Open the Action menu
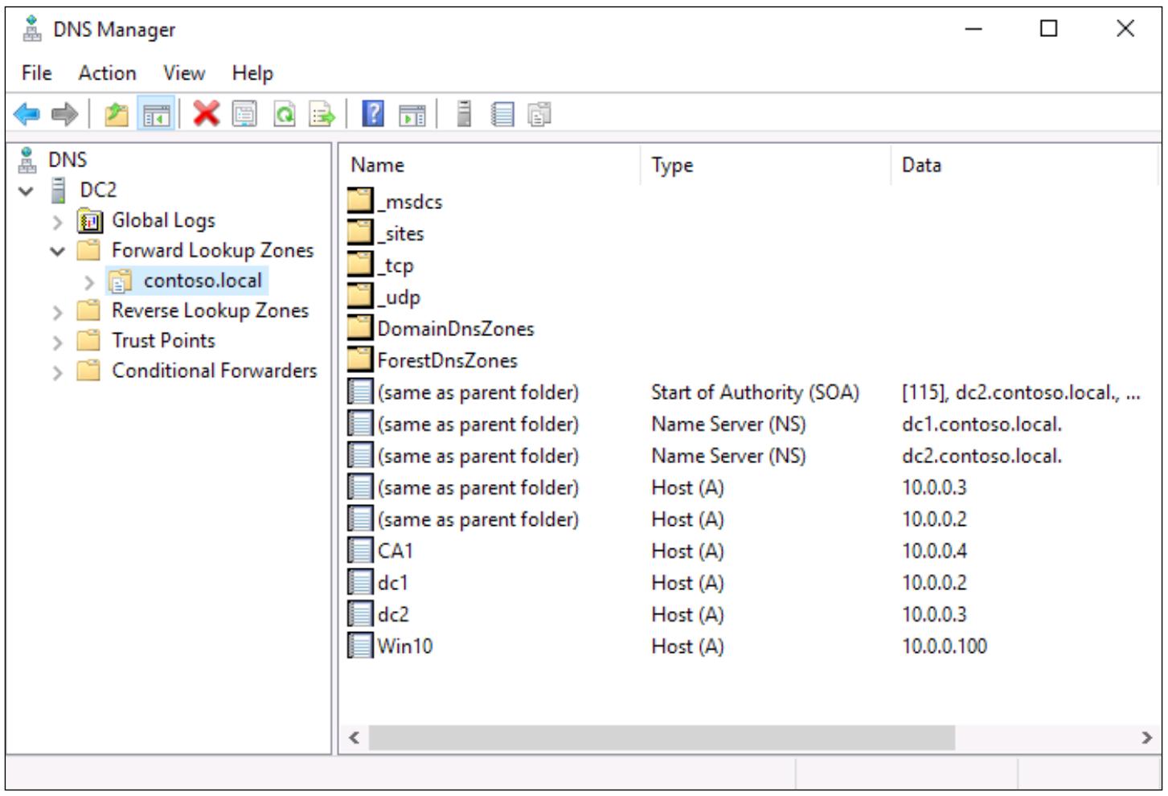 [x=107, y=73]
